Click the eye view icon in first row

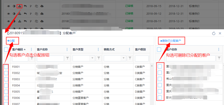point(8,6)
